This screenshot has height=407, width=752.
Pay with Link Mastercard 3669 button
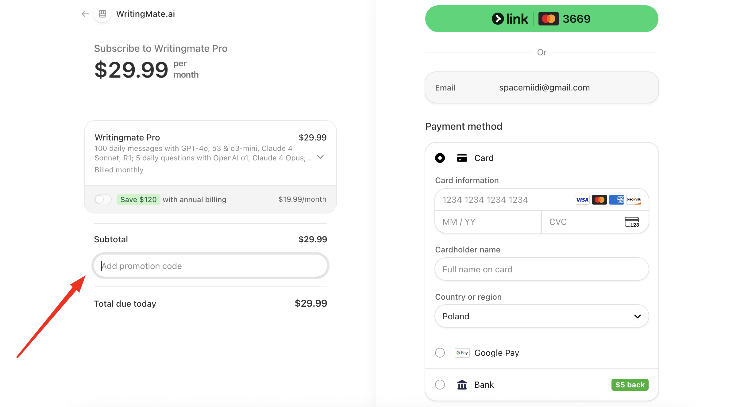(542, 19)
